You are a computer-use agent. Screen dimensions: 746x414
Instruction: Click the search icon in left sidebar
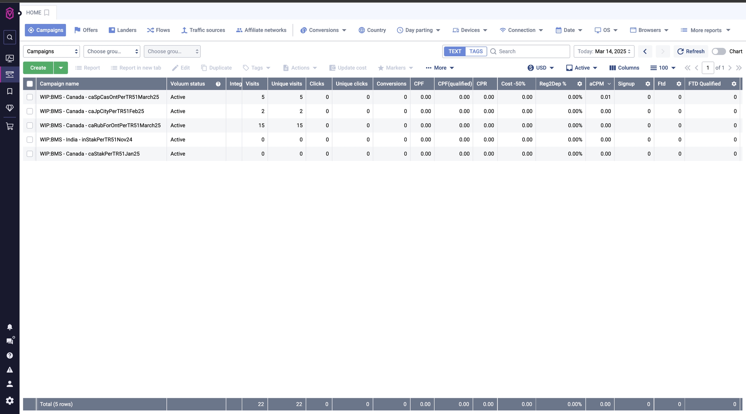10,37
